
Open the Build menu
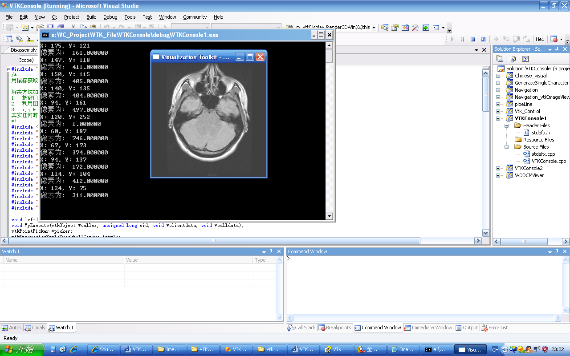coord(91,17)
